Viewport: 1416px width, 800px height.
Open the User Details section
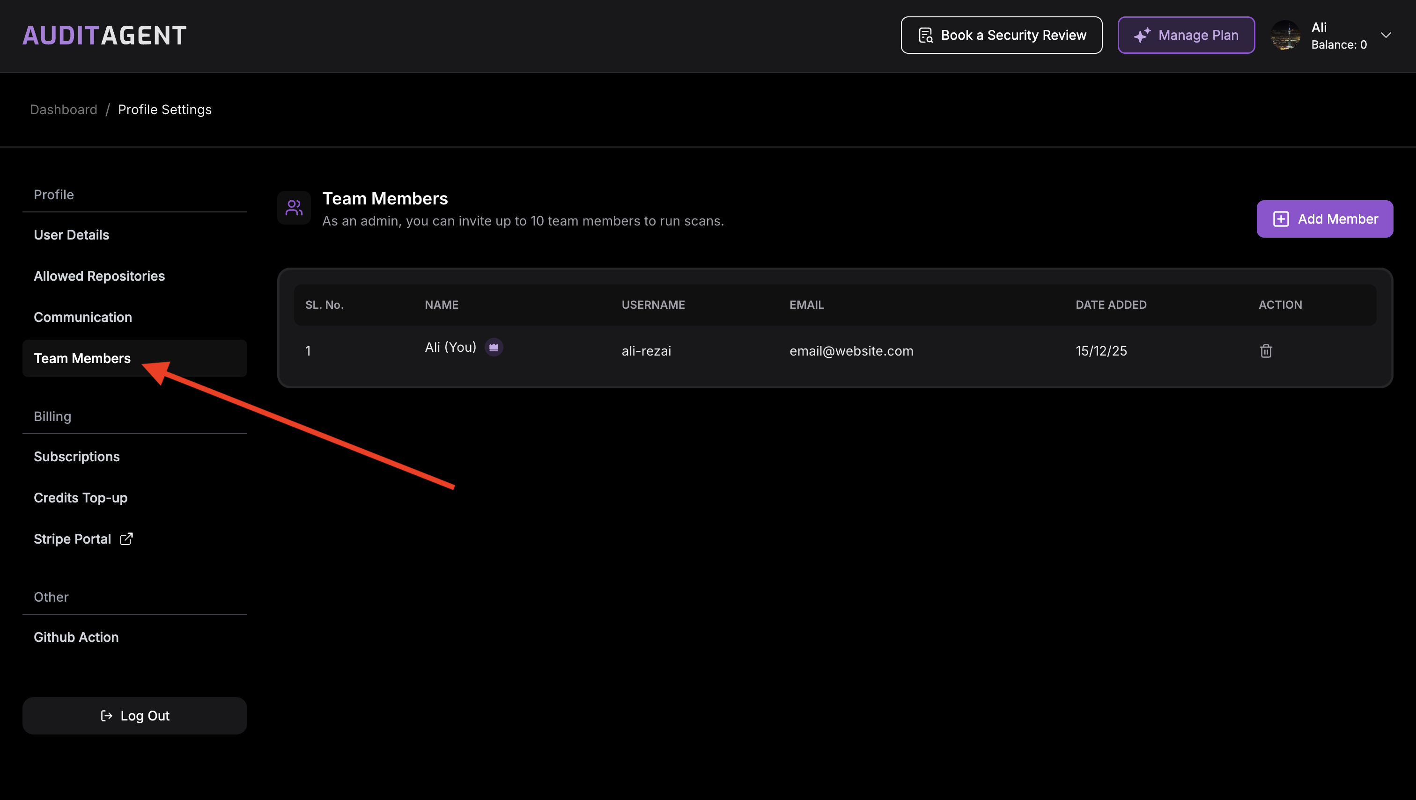72,234
